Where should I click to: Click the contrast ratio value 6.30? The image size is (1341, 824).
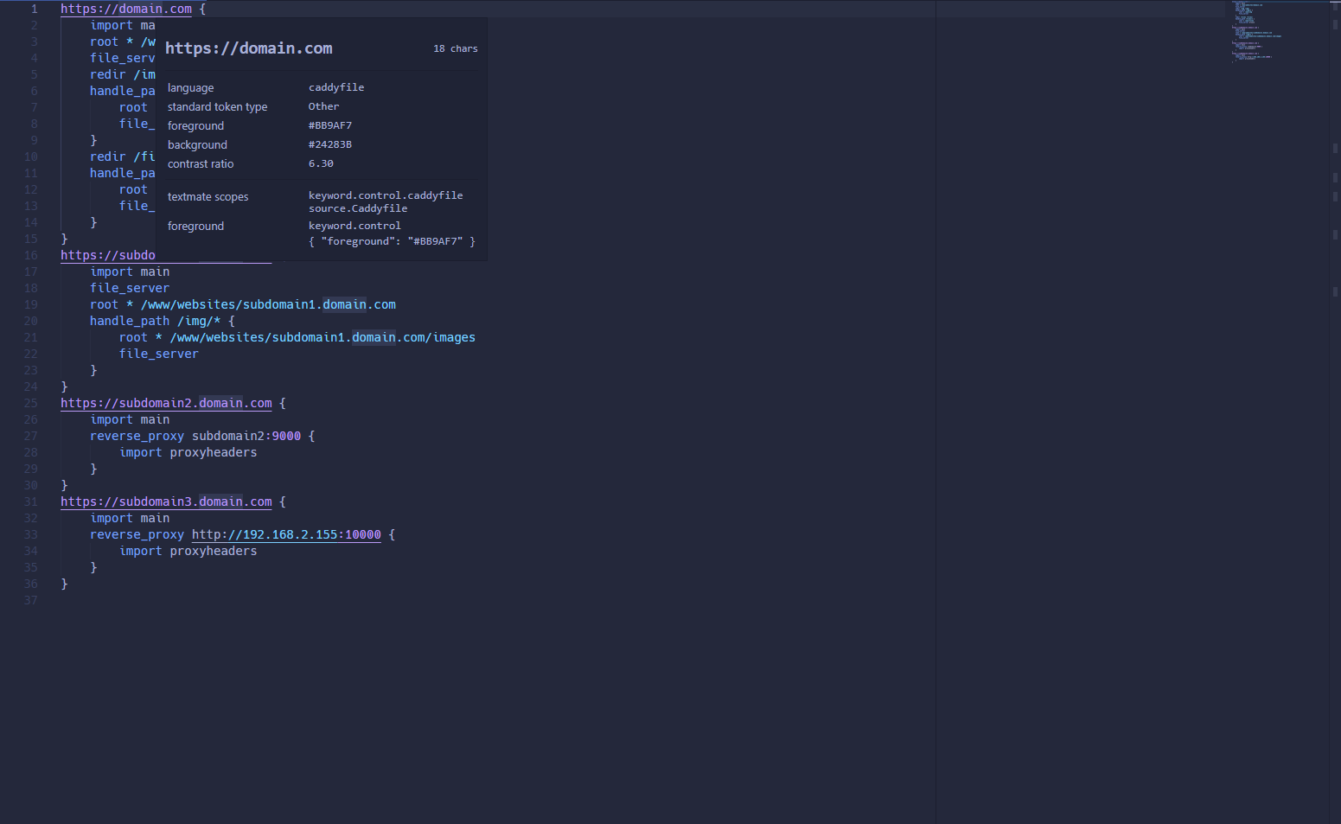coord(321,163)
